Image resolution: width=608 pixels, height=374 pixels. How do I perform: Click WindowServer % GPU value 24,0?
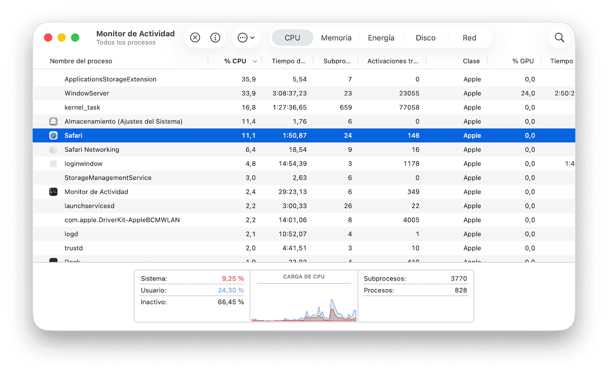click(528, 93)
